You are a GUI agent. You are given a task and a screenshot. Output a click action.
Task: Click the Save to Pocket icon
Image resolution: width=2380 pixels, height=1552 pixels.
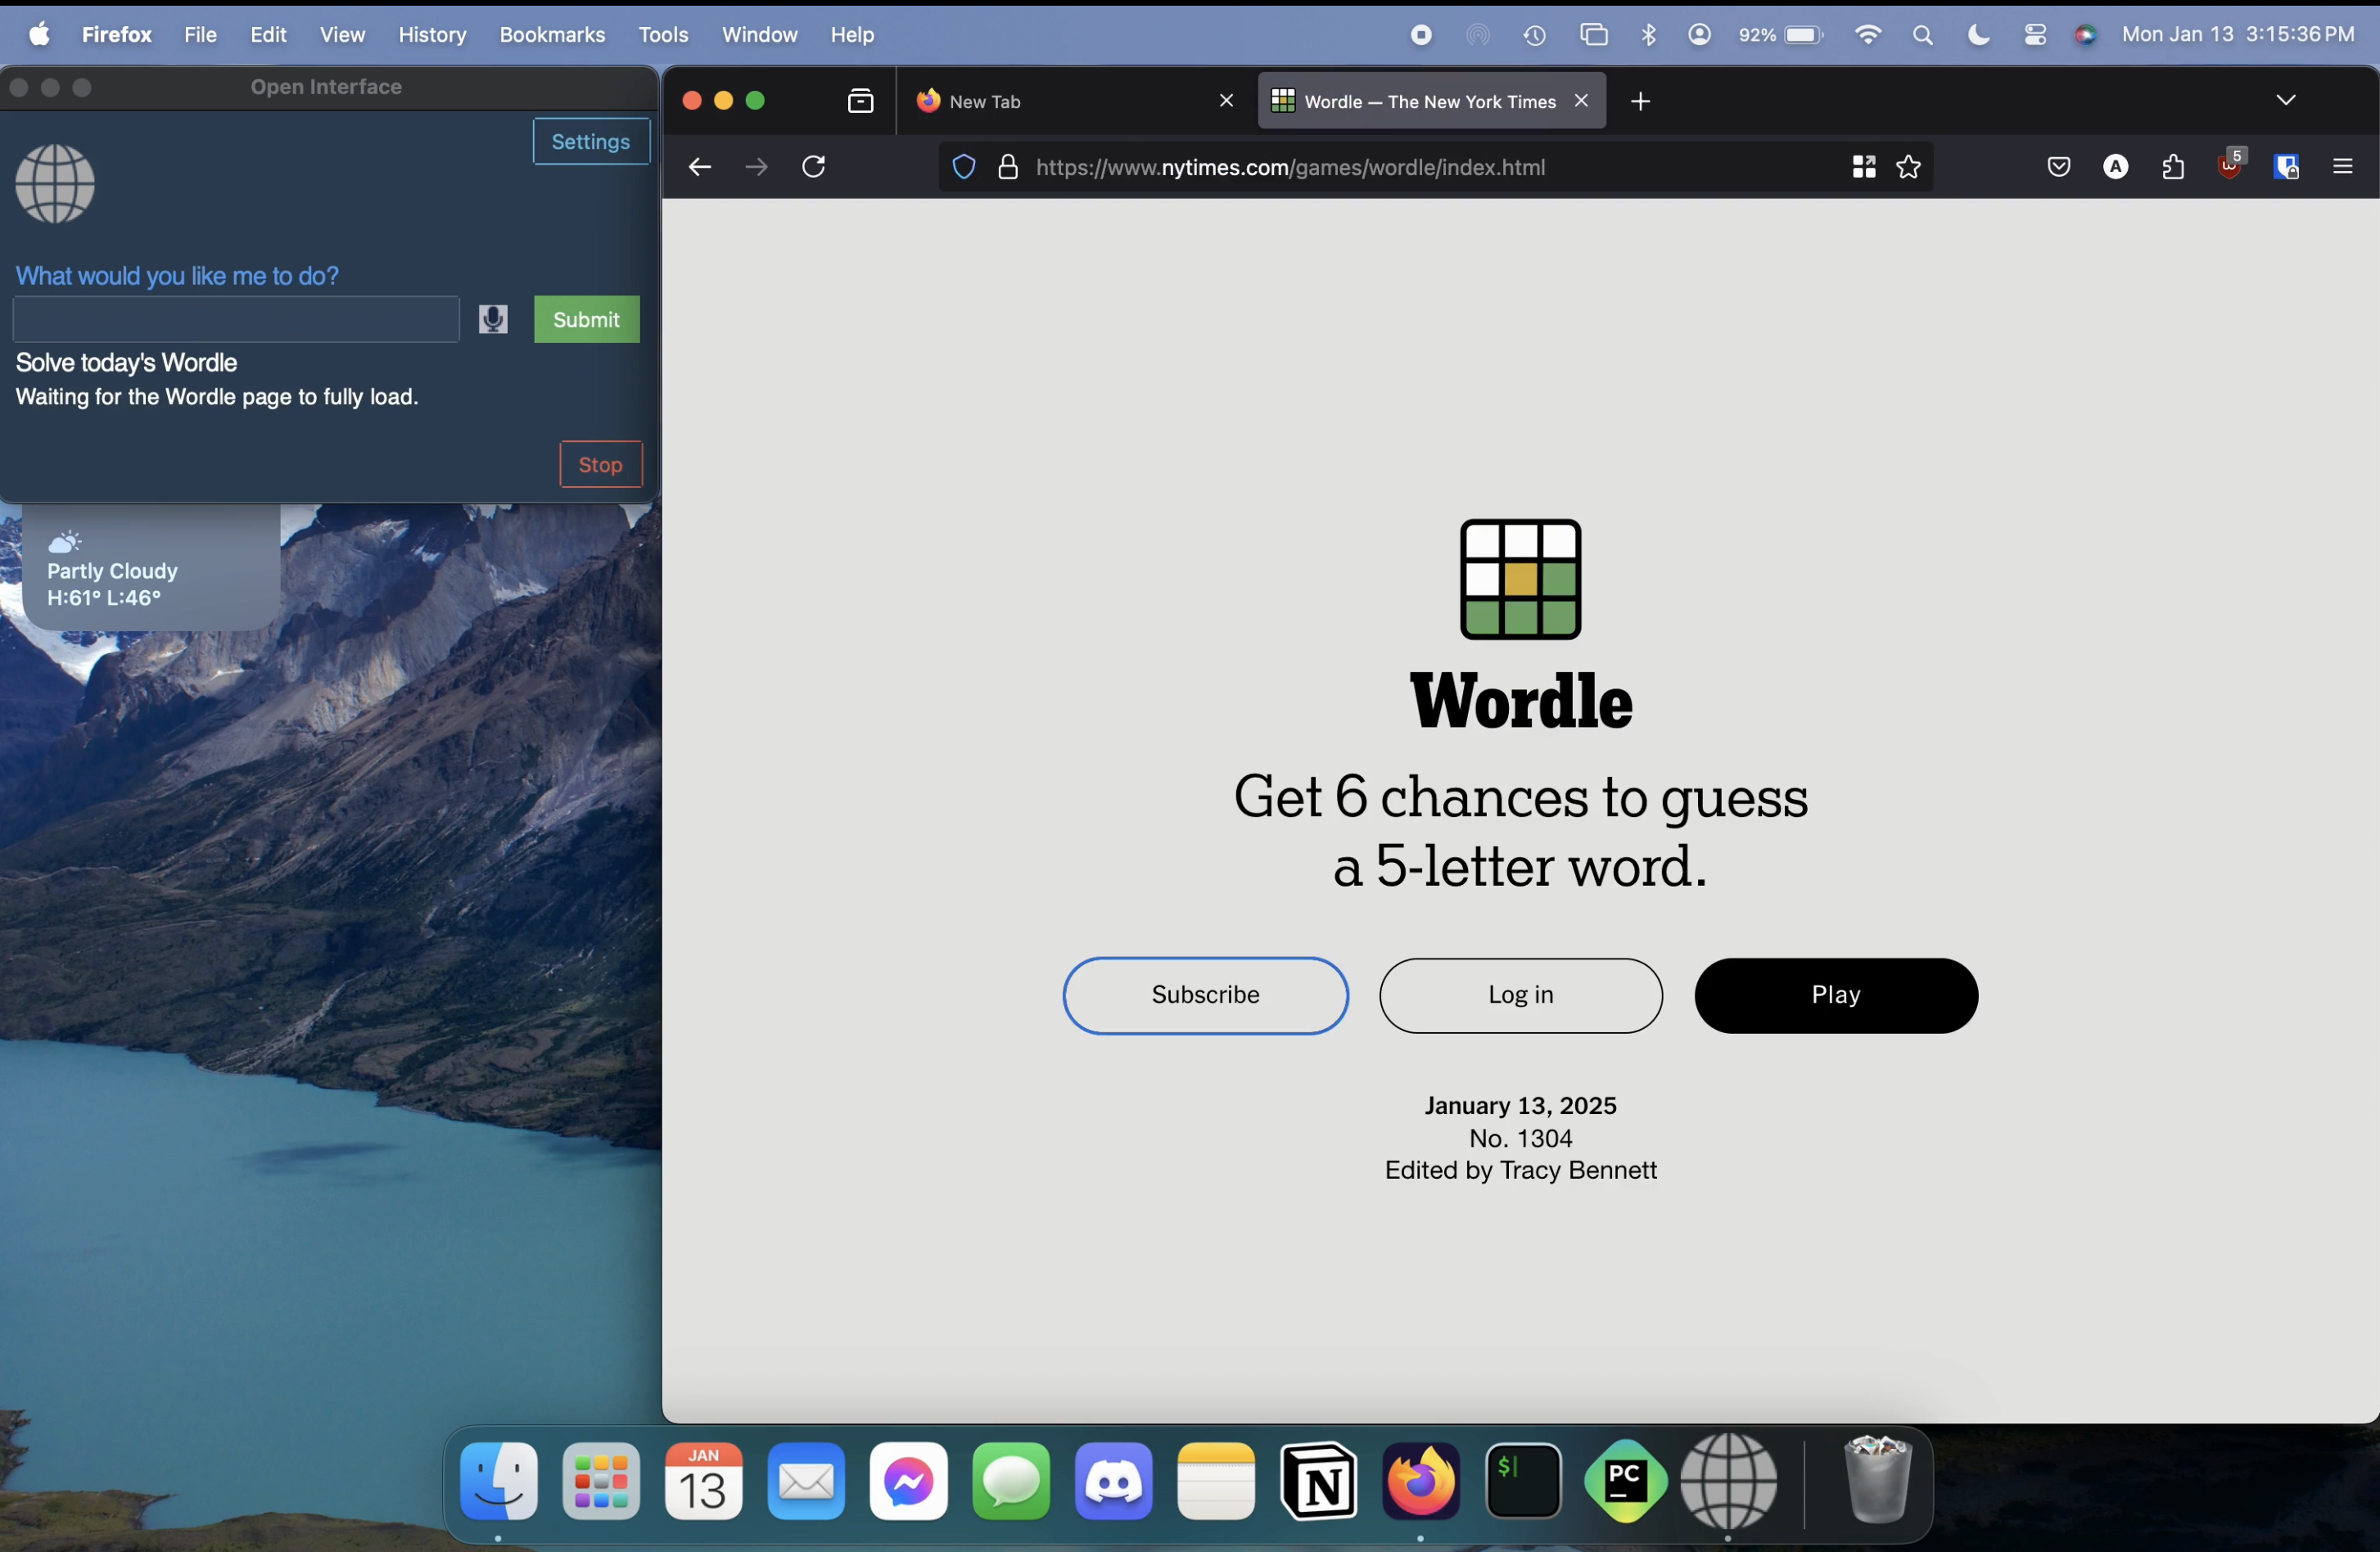2058,167
